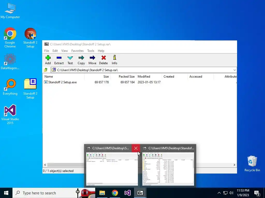Open My Computer desktop icon
Image resolution: width=265 pixels, height=198 pixels.
click(10, 11)
